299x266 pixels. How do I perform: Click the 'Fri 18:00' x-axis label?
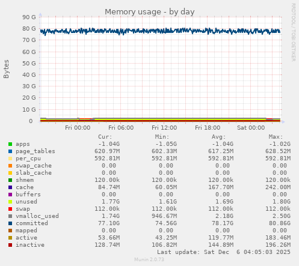coord(208,128)
